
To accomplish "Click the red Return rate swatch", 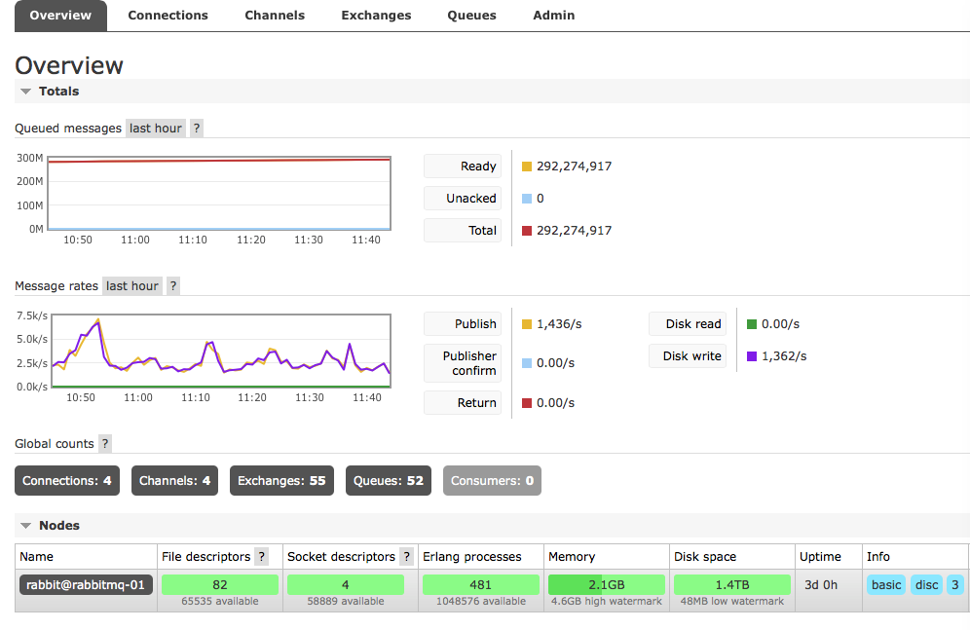I will 527,403.
